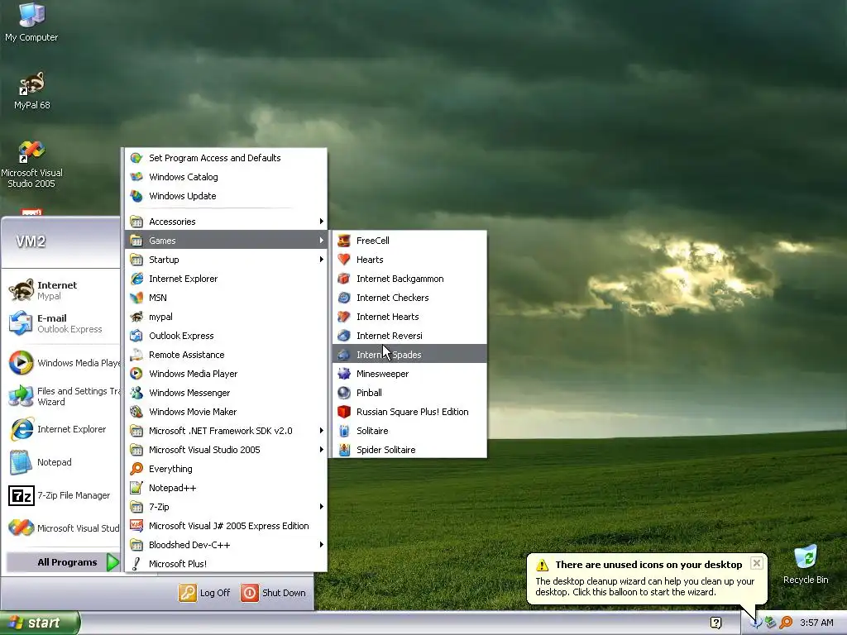Image resolution: width=847 pixels, height=635 pixels.
Task: Click the Windows Movie Maker icon
Action: [x=136, y=412]
